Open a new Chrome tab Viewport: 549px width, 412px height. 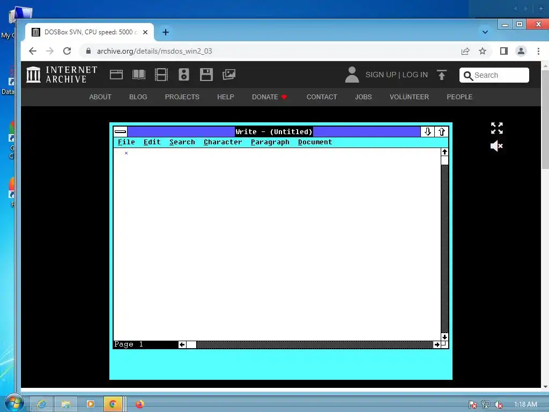pyautogui.click(x=166, y=32)
